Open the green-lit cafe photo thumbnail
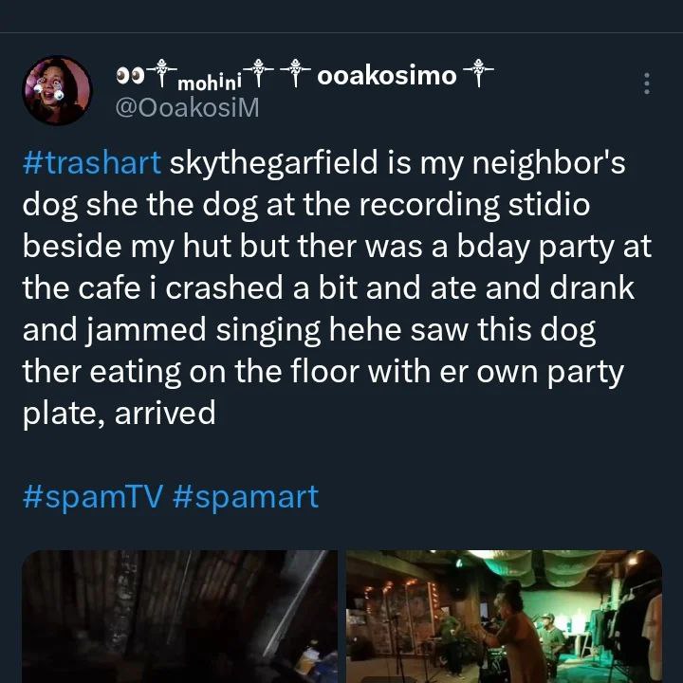The width and height of the screenshot is (683, 683). pos(504,617)
